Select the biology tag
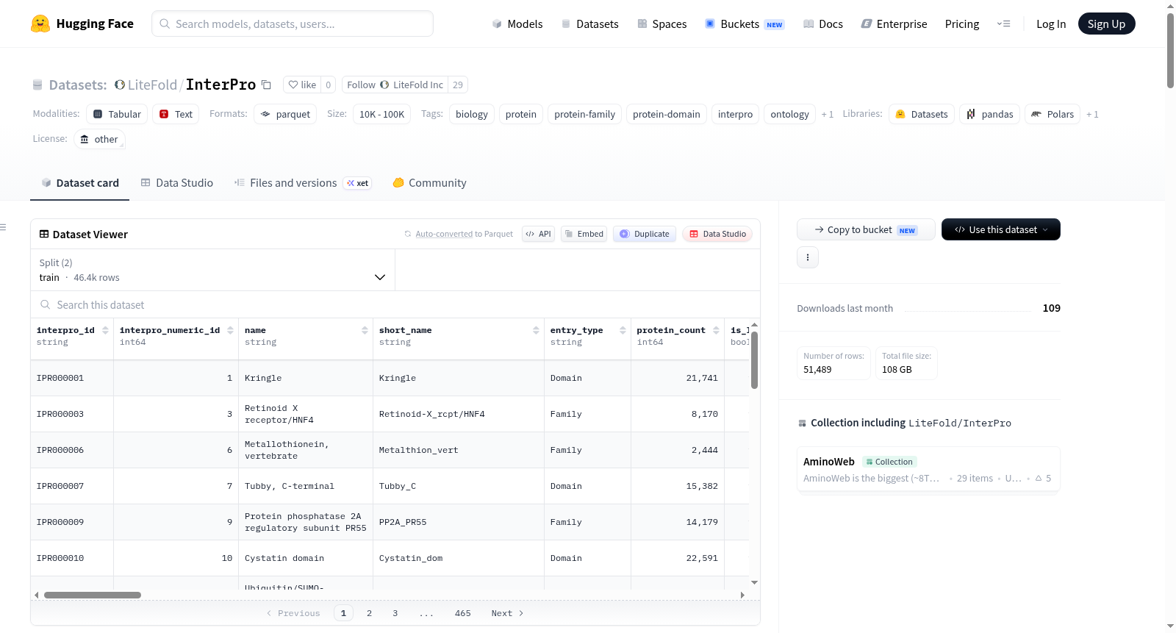 click(x=472, y=115)
